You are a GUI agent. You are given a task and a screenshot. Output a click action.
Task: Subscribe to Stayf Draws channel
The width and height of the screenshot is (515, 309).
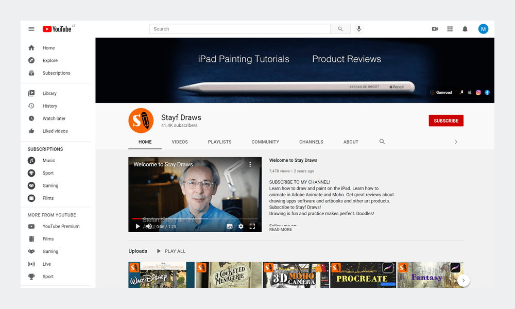coord(446,121)
